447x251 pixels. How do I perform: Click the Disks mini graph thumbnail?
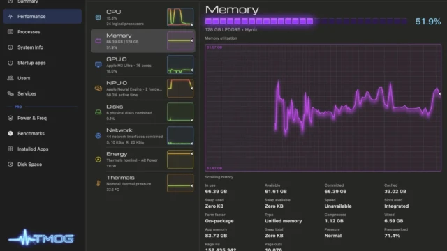(x=180, y=112)
